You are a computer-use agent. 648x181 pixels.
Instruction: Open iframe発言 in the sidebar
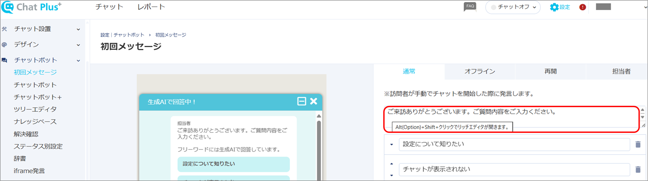pyautogui.click(x=29, y=171)
